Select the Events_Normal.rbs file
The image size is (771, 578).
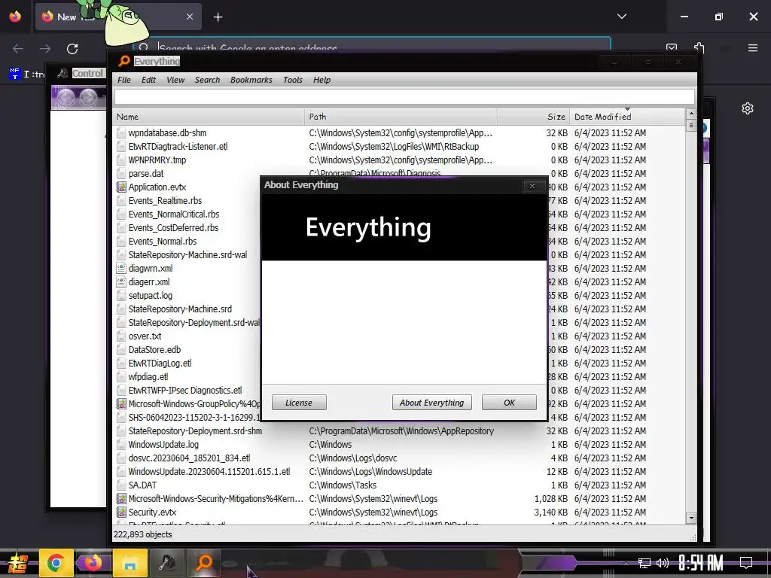pyautogui.click(x=163, y=242)
